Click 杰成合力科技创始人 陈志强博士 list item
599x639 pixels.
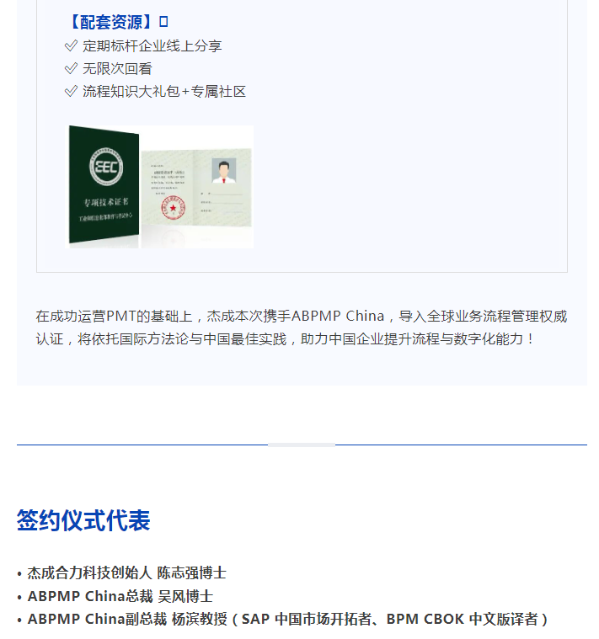(127, 572)
